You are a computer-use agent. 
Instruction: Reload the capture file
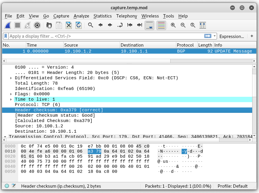point(78,25)
